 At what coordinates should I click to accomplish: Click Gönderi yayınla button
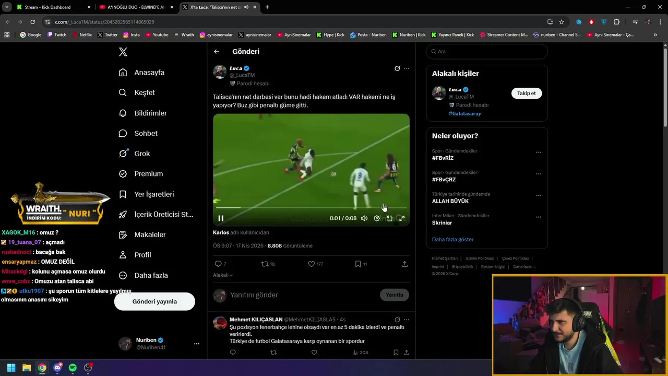click(x=154, y=301)
